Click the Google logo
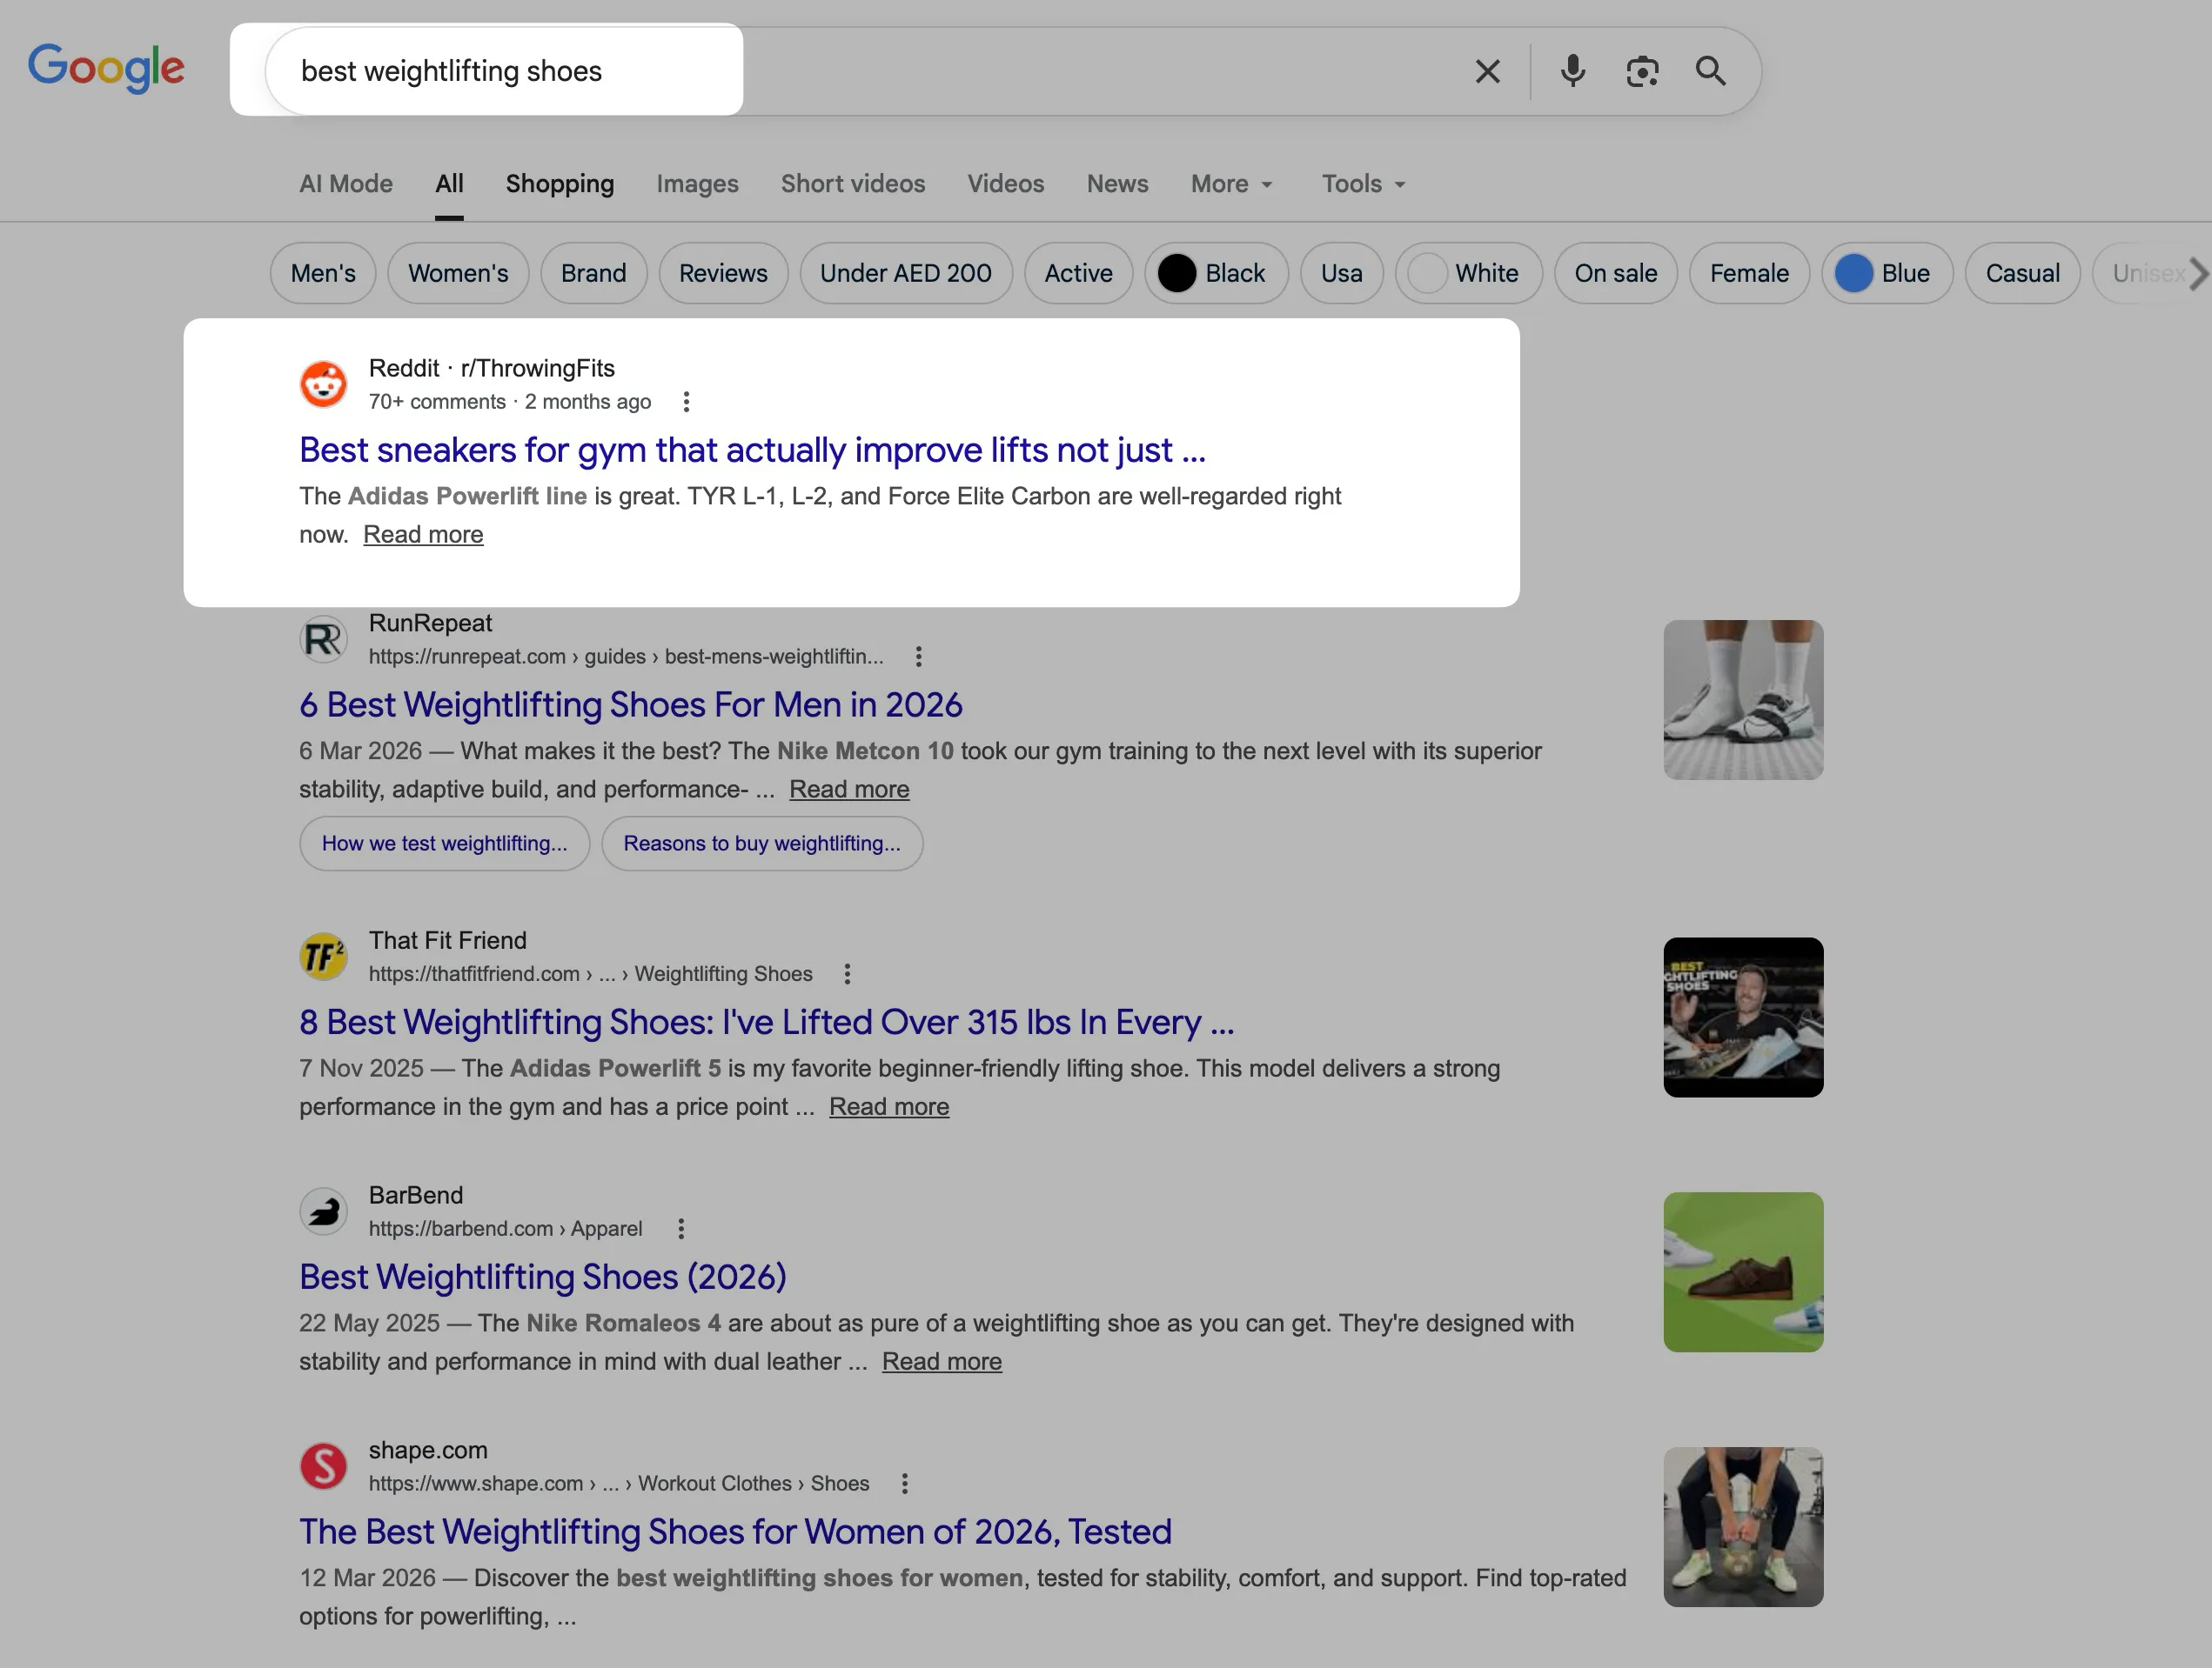The image size is (2212, 1668). [x=106, y=68]
